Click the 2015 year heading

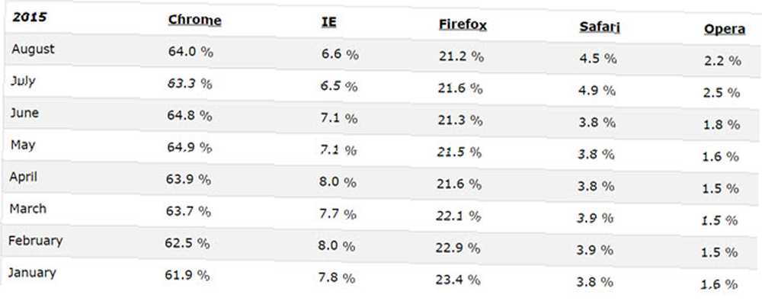tap(30, 18)
